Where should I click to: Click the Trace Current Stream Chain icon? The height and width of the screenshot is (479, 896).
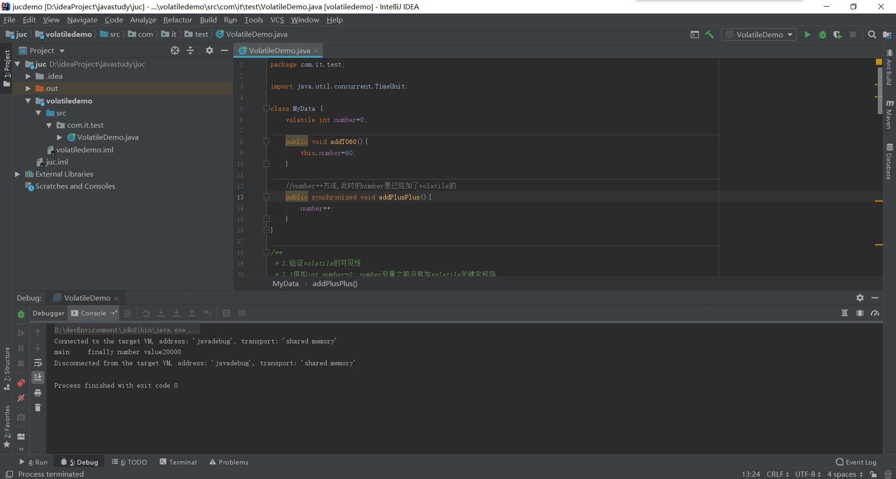(x=242, y=313)
